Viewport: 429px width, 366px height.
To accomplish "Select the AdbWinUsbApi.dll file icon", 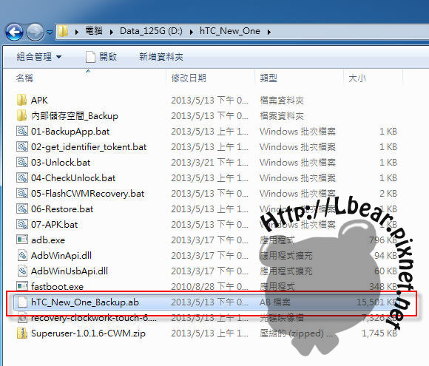I will 22,271.
